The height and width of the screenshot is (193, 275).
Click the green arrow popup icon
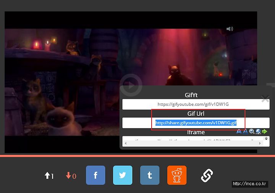tap(264, 131)
